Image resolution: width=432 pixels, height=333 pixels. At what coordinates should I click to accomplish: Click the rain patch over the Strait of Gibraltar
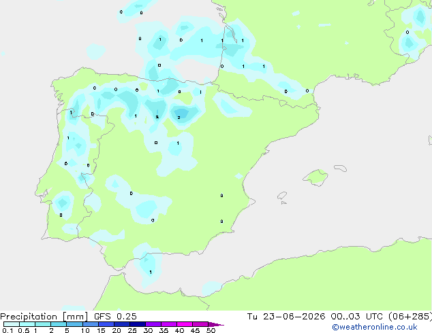[146, 264]
